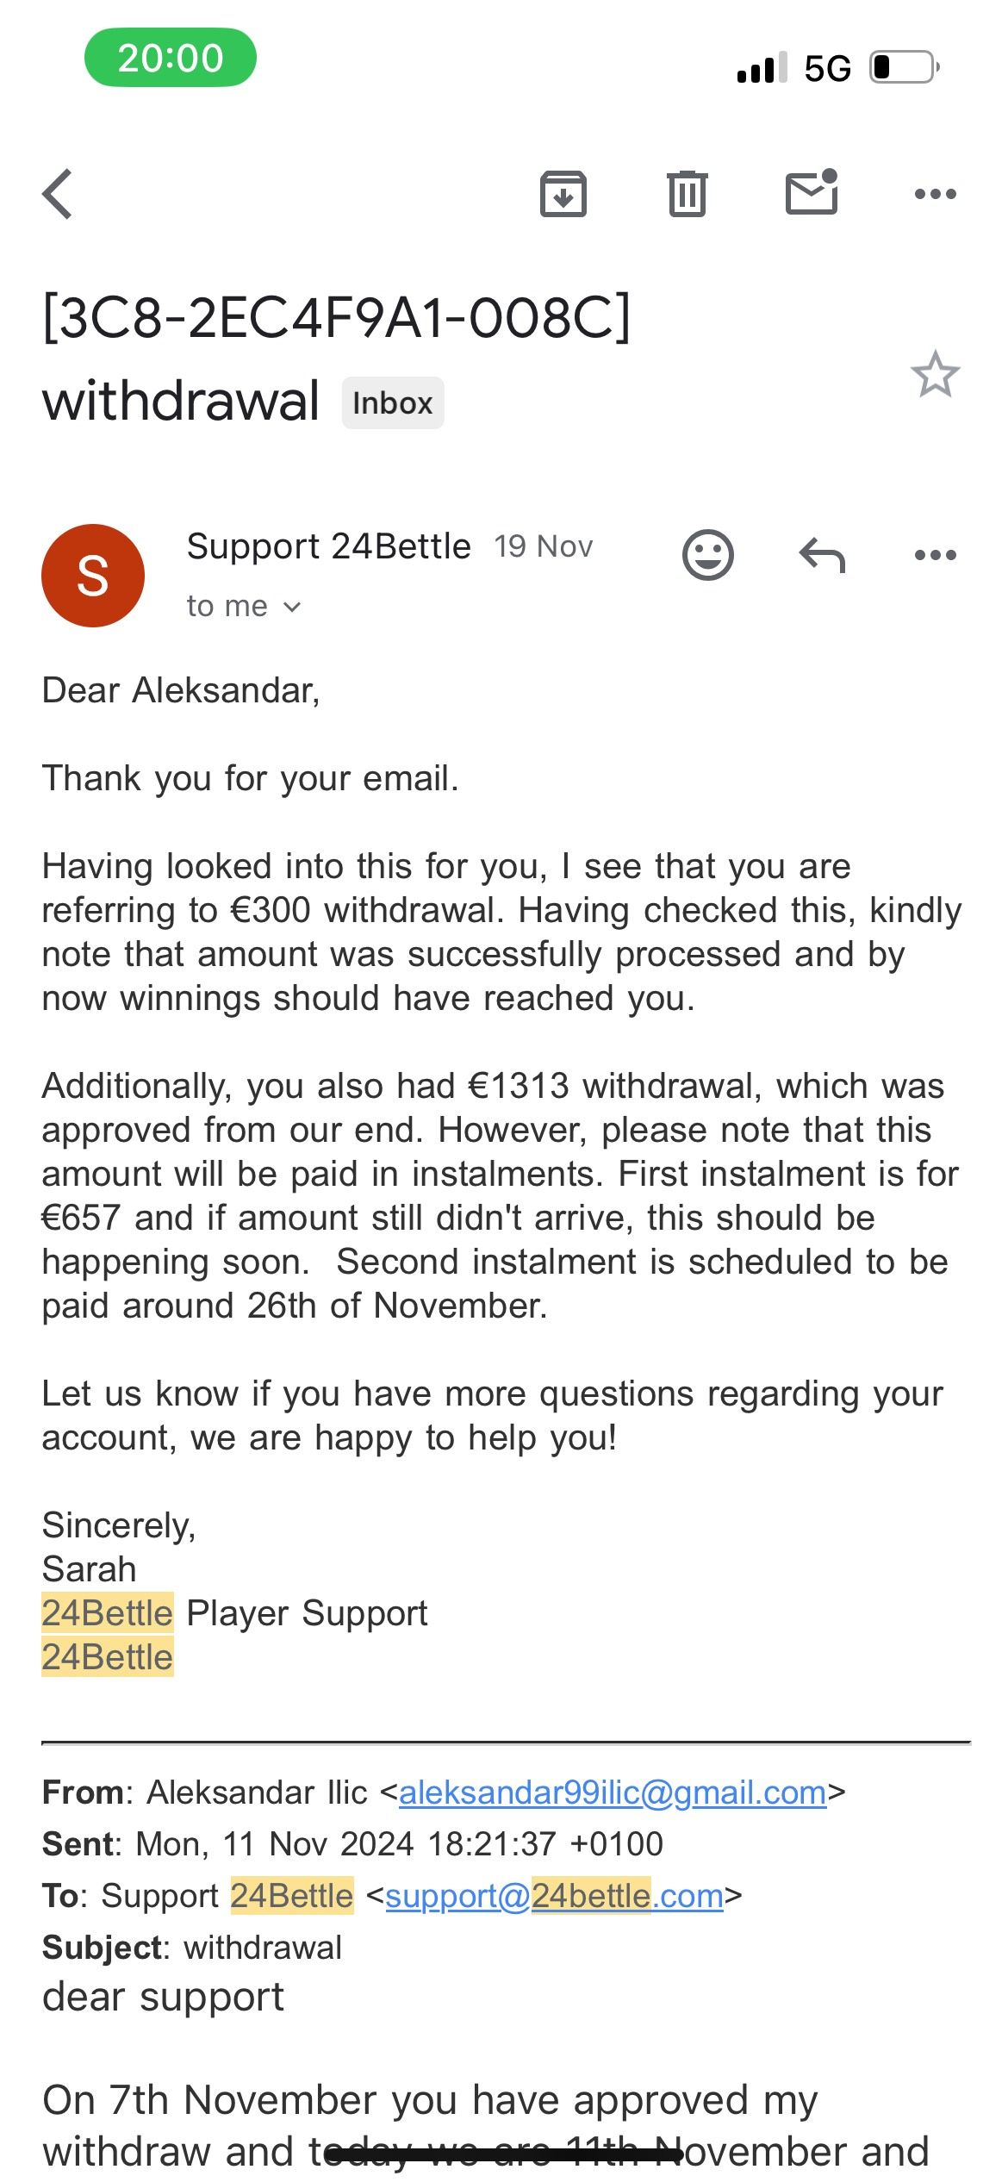The image size is (1008, 2182).
Task: Delete the email using the trash icon
Action: pyautogui.click(x=688, y=194)
